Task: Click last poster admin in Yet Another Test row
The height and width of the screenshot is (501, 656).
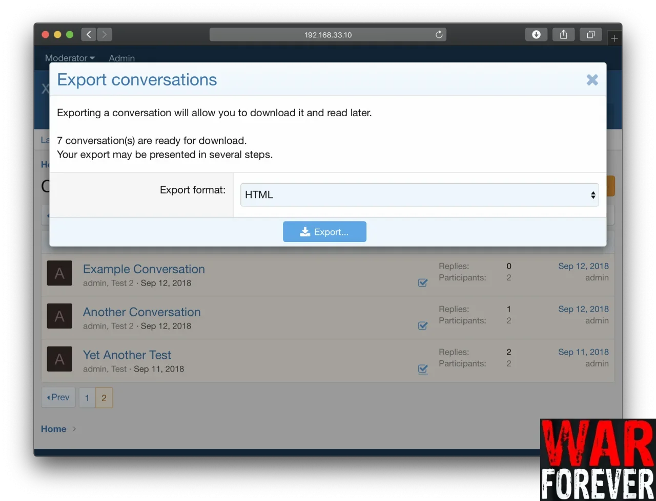Action: (597, 364)
